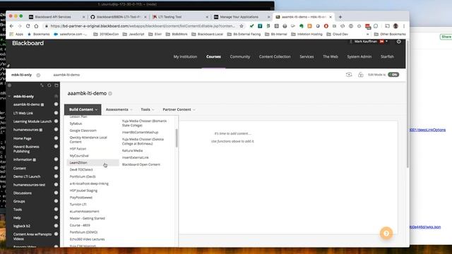
Task: Open the Blackboard Local bookmarks folder
Action: point(207,34)
